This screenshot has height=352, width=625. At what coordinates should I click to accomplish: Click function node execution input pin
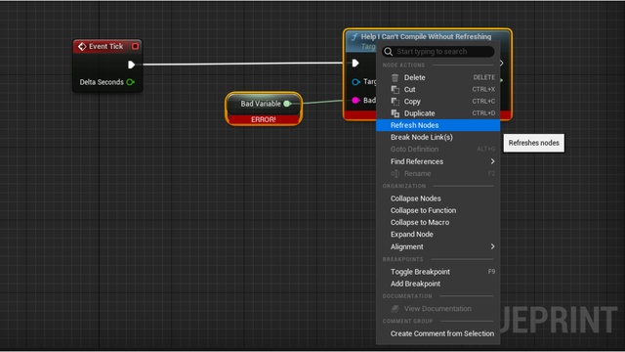click(355, 63)
